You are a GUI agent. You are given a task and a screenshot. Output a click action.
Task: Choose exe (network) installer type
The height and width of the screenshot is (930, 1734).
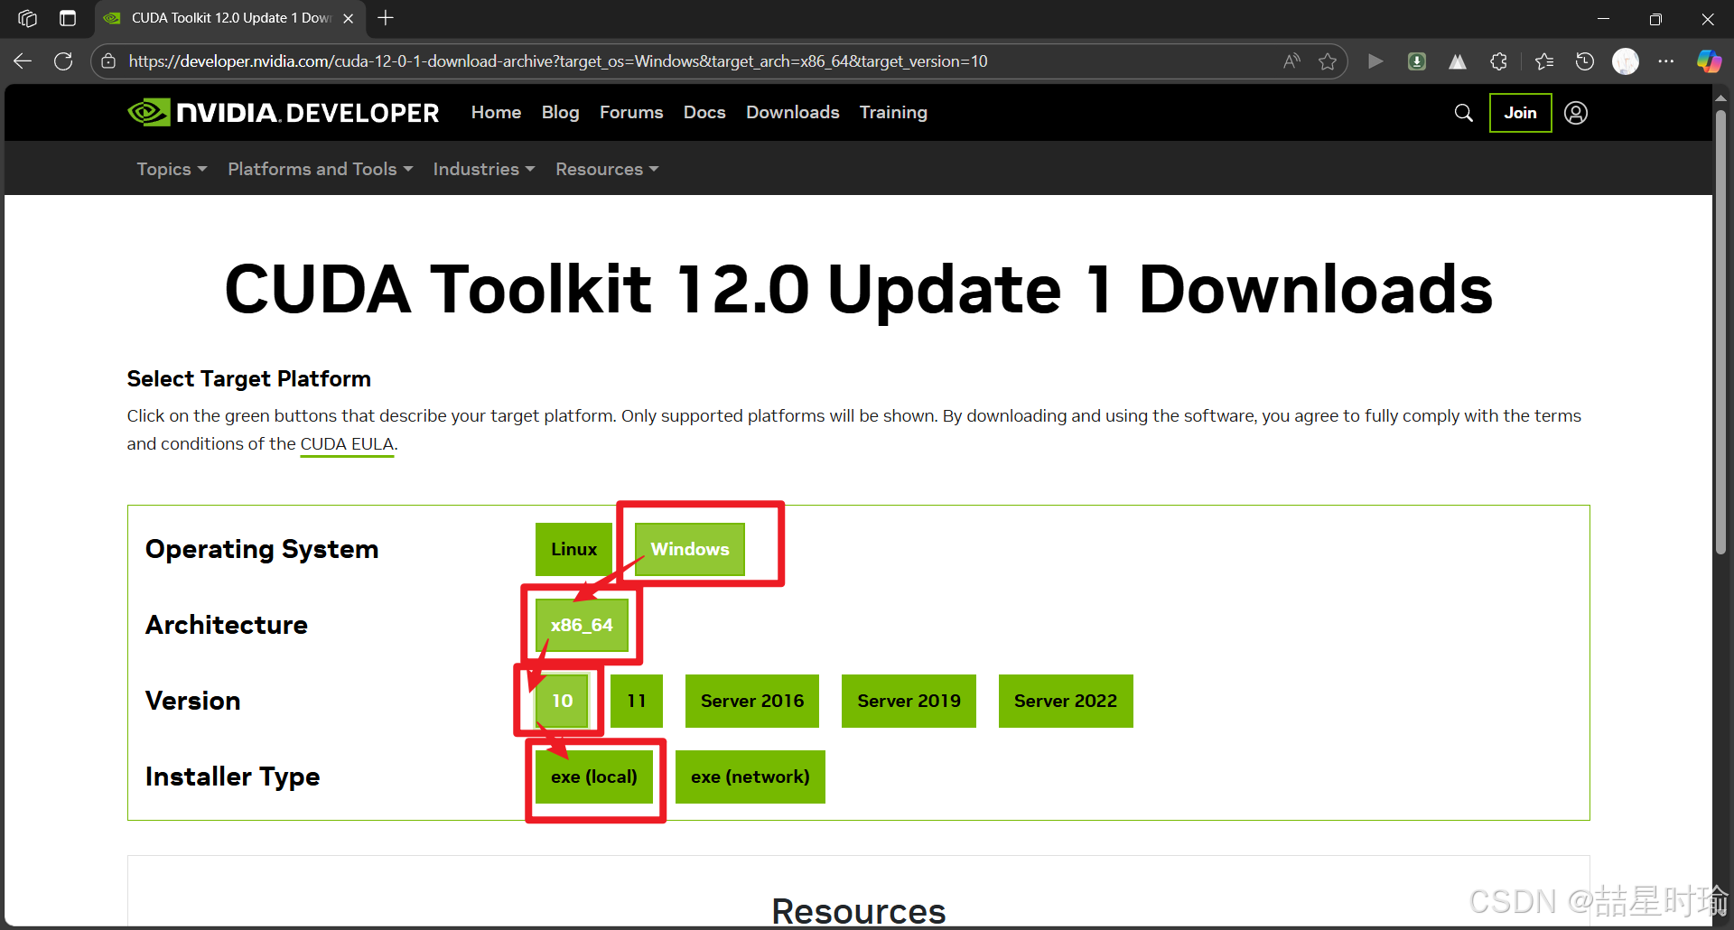click(x=750, y=776)
